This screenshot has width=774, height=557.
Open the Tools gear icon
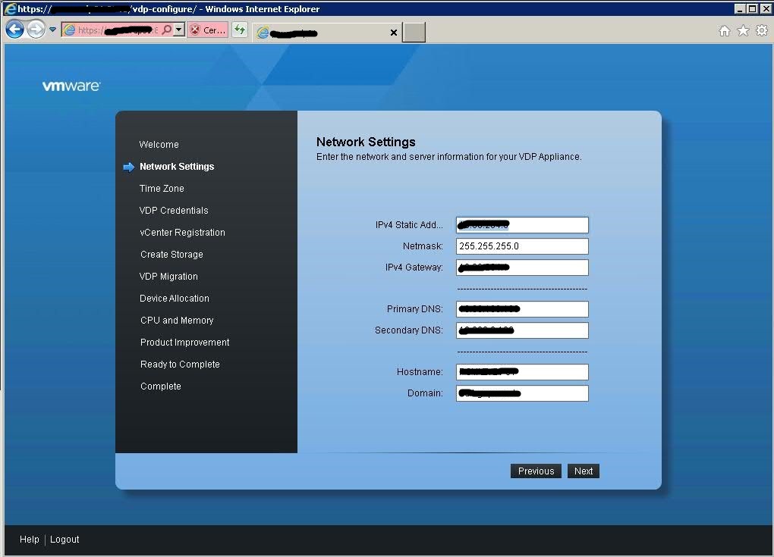click(762, 31)
